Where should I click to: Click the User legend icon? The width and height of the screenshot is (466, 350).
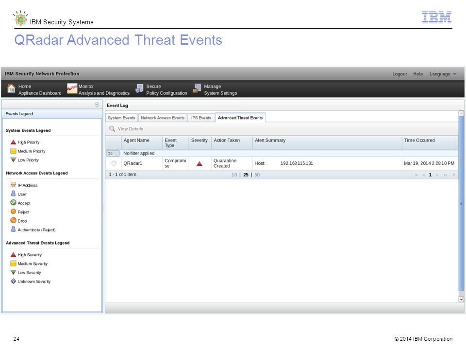(14, 194)
